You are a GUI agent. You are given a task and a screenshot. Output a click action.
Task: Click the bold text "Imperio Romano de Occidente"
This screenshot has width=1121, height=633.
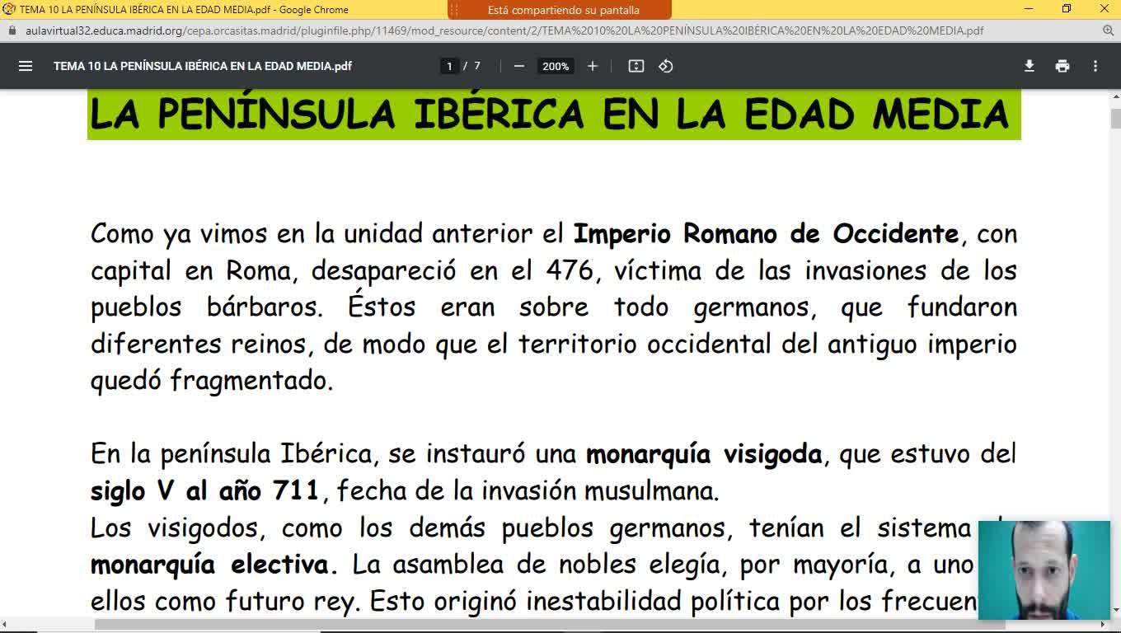click(767, 234)
